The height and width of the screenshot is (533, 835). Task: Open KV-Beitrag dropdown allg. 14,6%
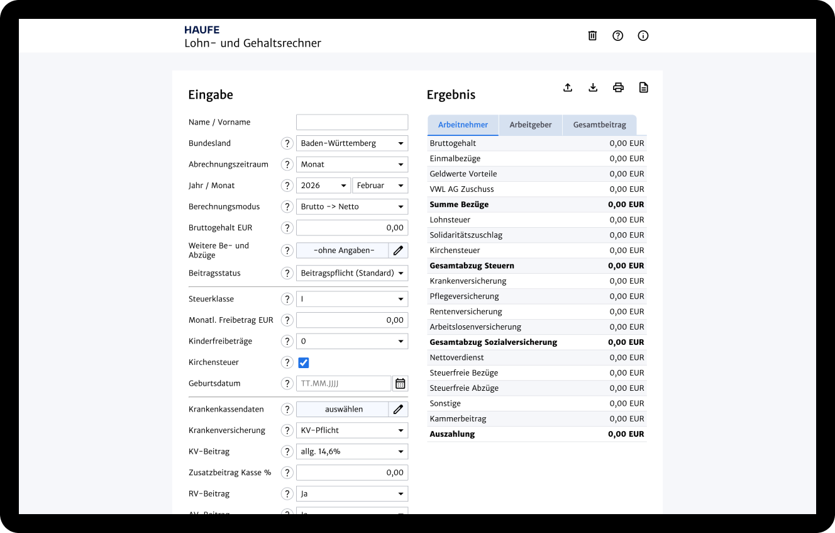point(352,452)
